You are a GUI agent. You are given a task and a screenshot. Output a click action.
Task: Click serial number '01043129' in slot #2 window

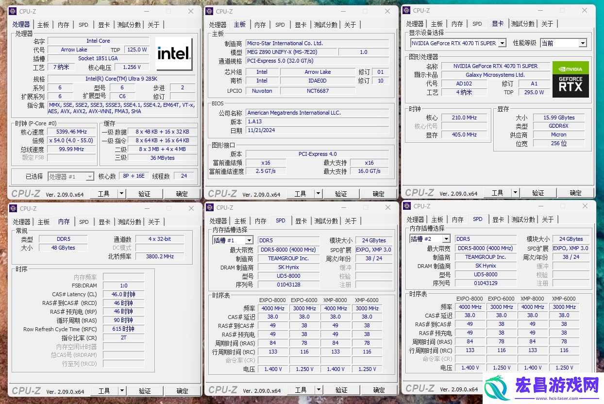click(486, 283)
